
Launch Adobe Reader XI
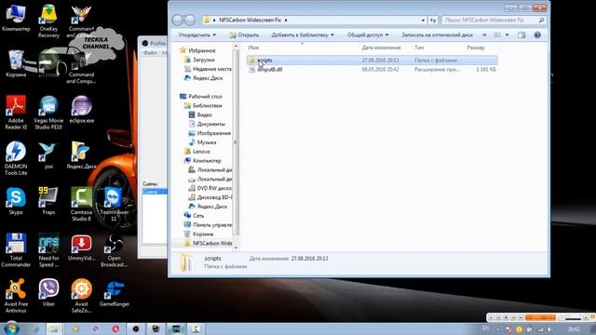pos(16,112)
